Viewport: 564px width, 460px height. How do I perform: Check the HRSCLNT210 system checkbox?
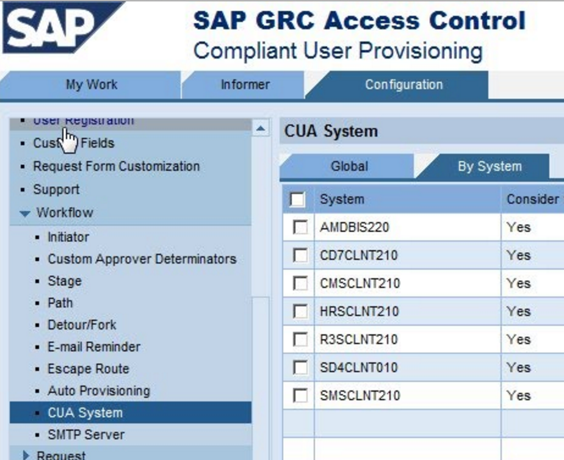[300, 312]
